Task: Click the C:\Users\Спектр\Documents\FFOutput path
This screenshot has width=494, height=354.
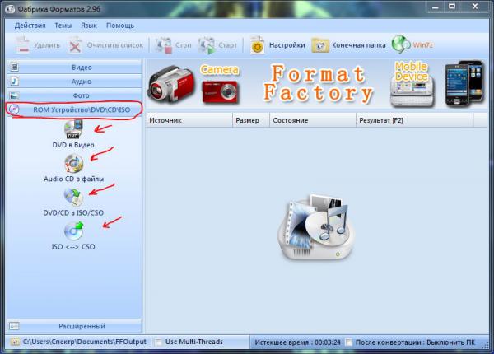Action: pyautogui.click(x=85, y=342)
